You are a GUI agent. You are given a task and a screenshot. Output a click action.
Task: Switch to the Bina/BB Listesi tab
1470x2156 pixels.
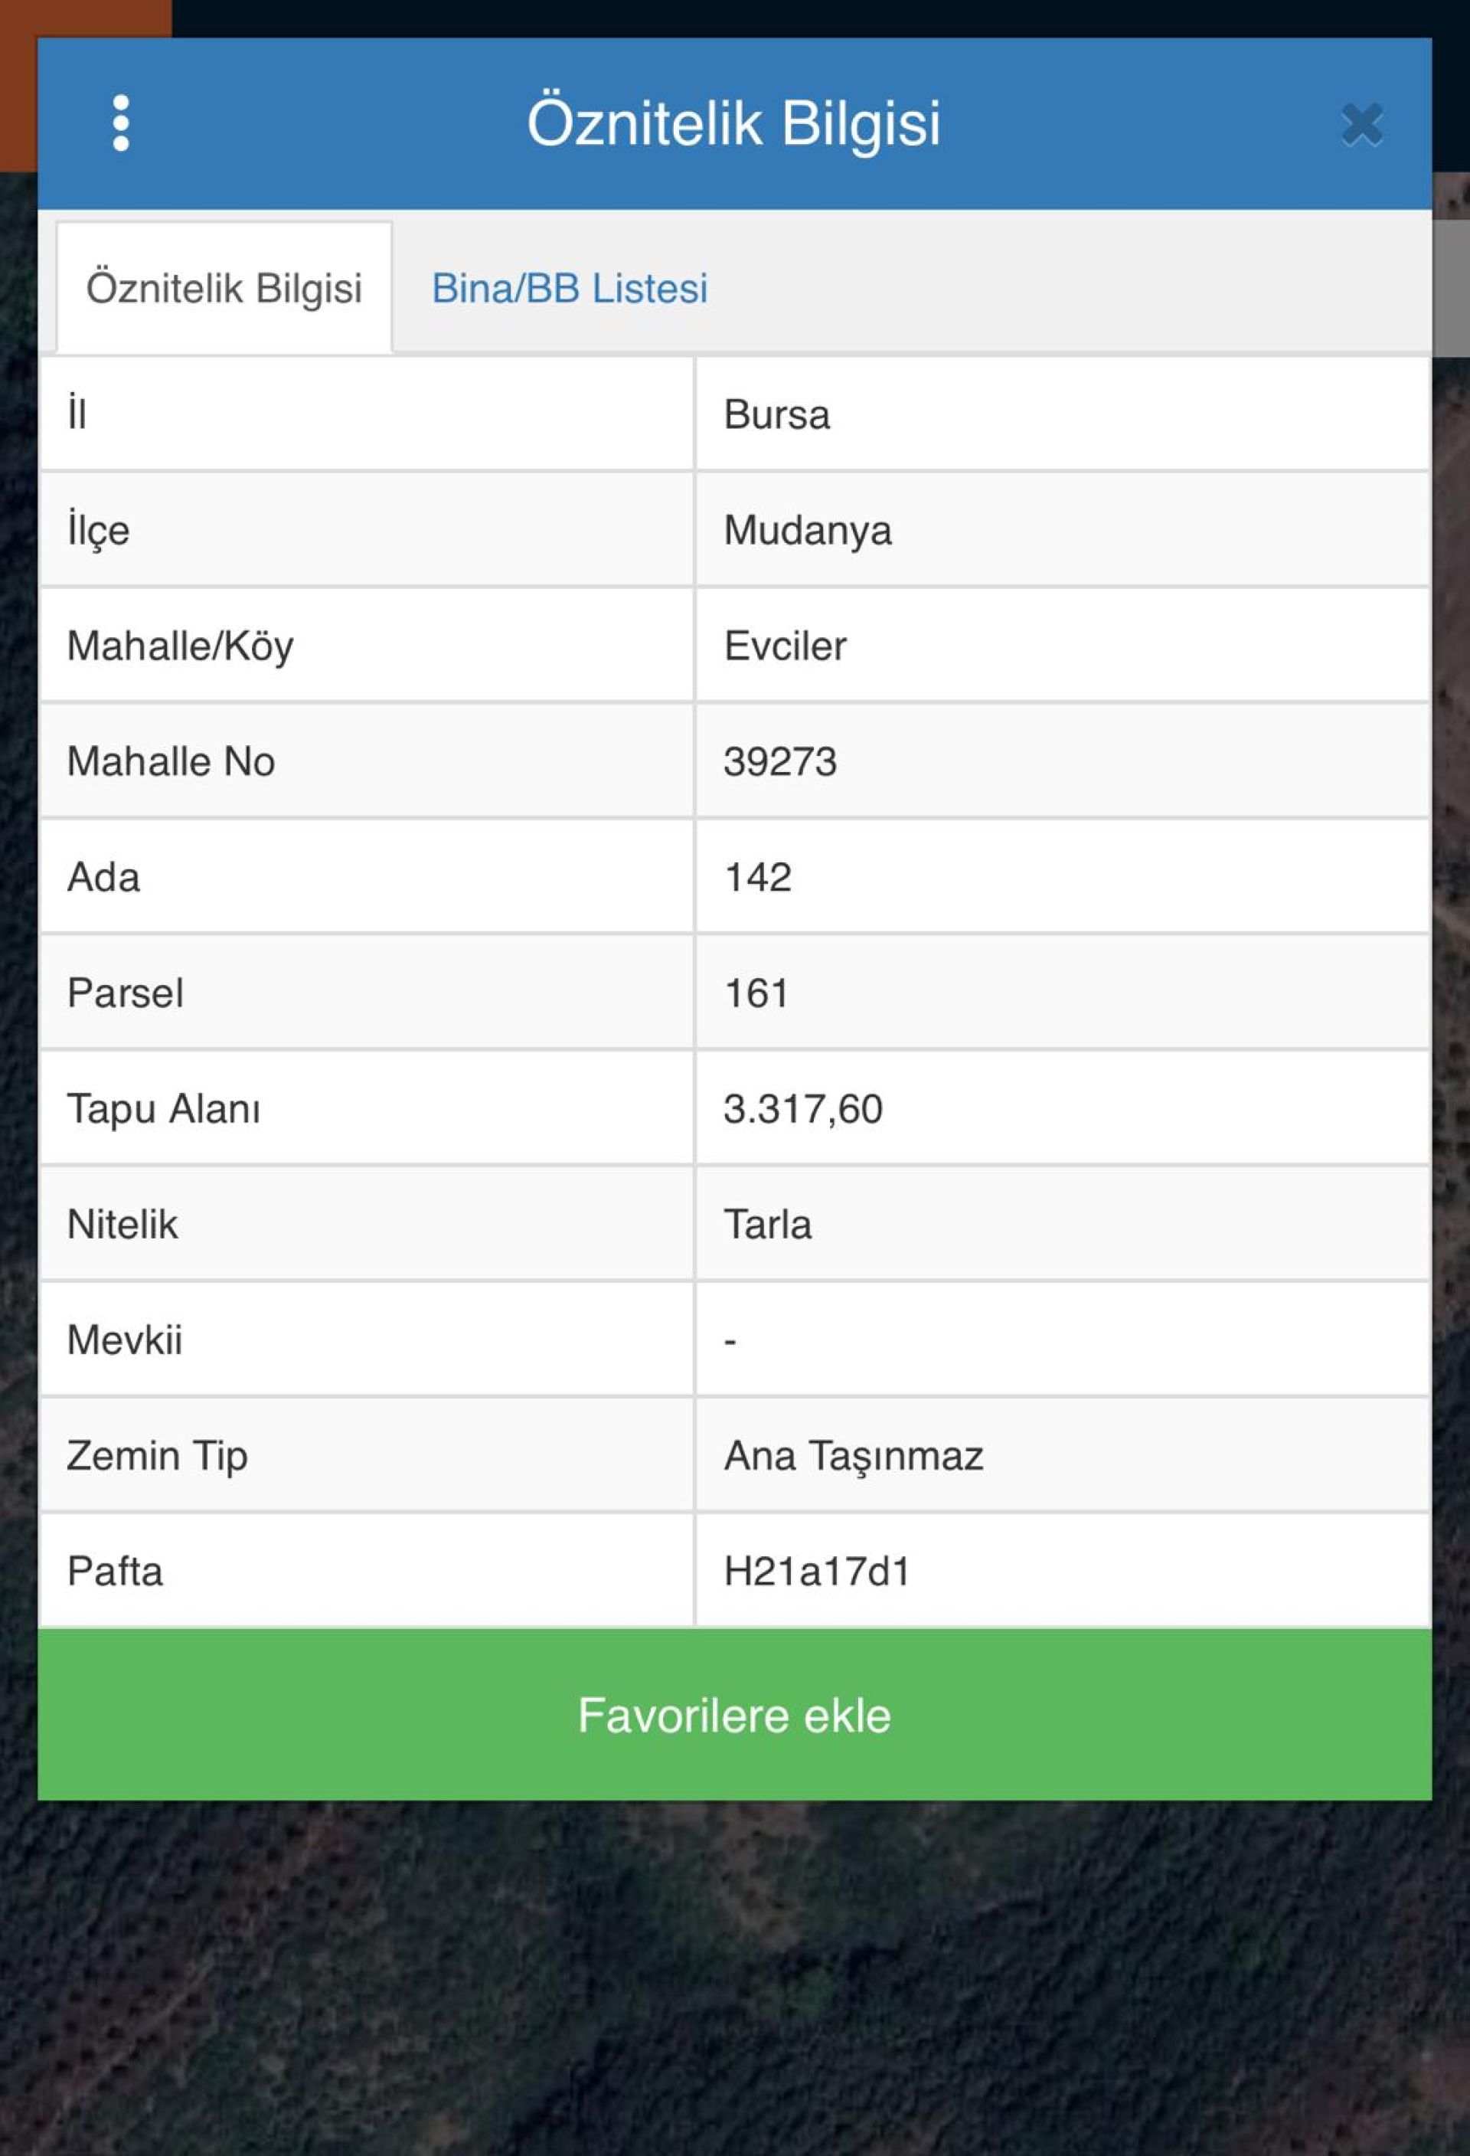click(570, 289)
